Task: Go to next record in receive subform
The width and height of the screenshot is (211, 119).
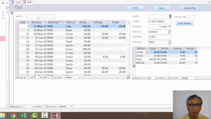Action: (x=40, y=77)
